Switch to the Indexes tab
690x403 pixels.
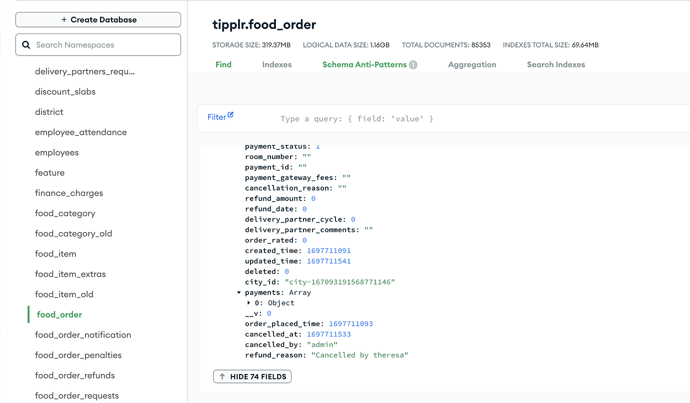click(276, 64)
